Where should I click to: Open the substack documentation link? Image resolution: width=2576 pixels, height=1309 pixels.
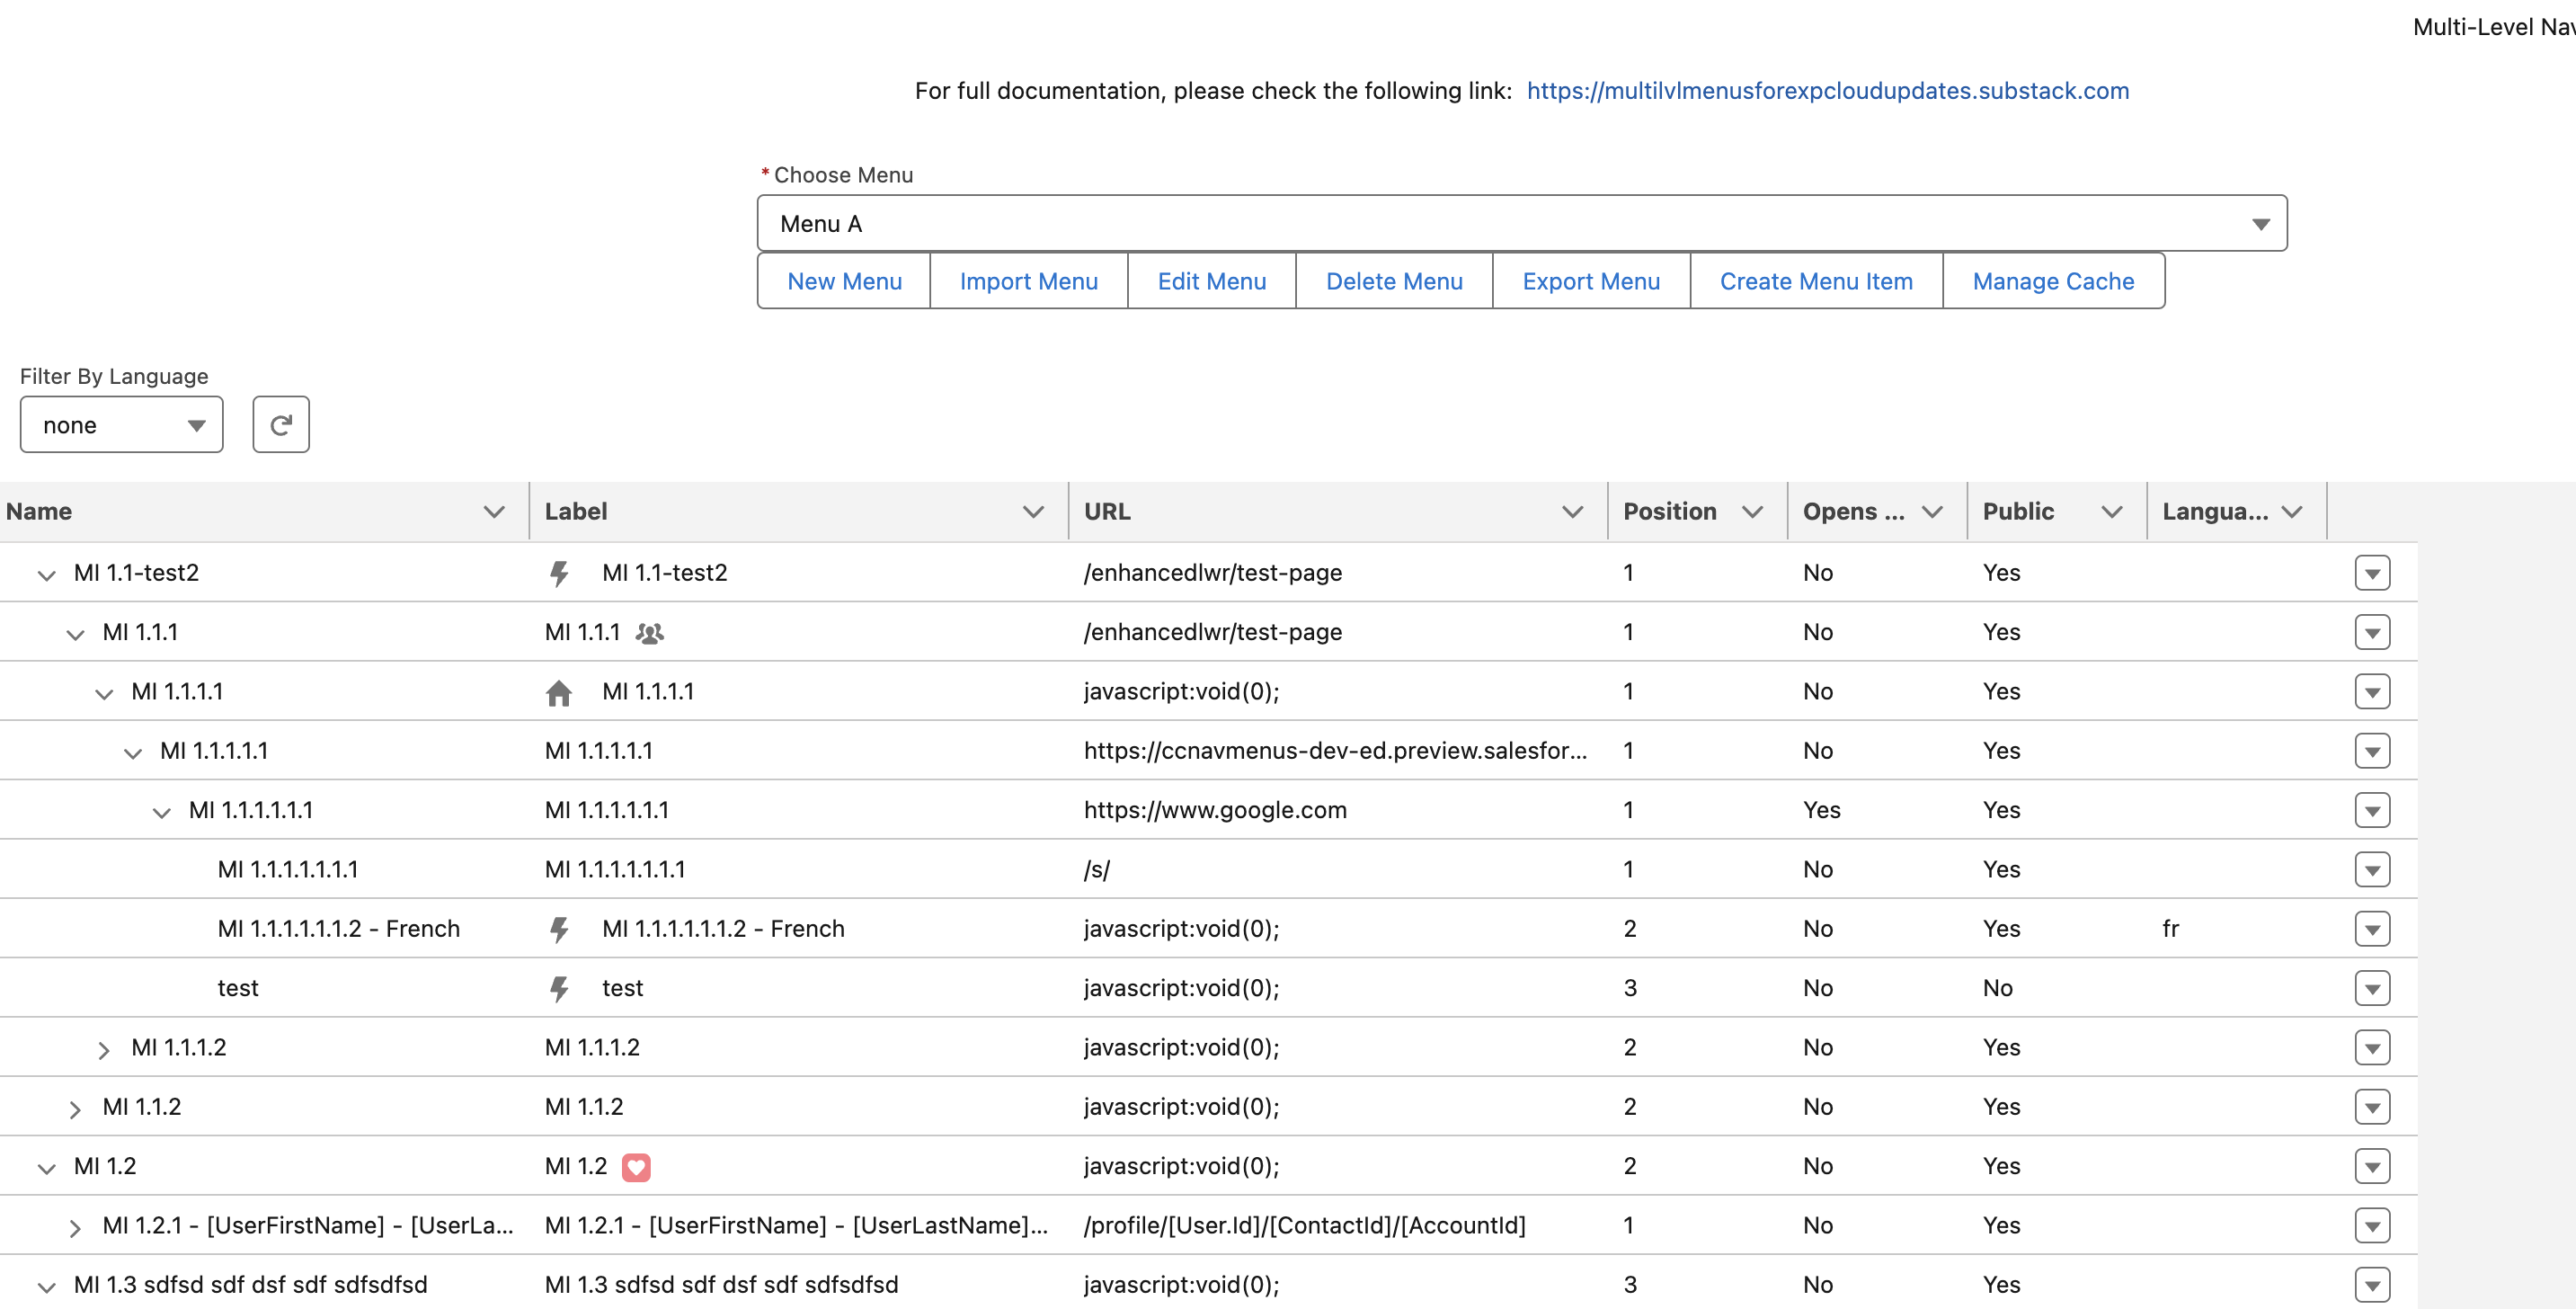pyautogui.click(x=1827, y=91)
